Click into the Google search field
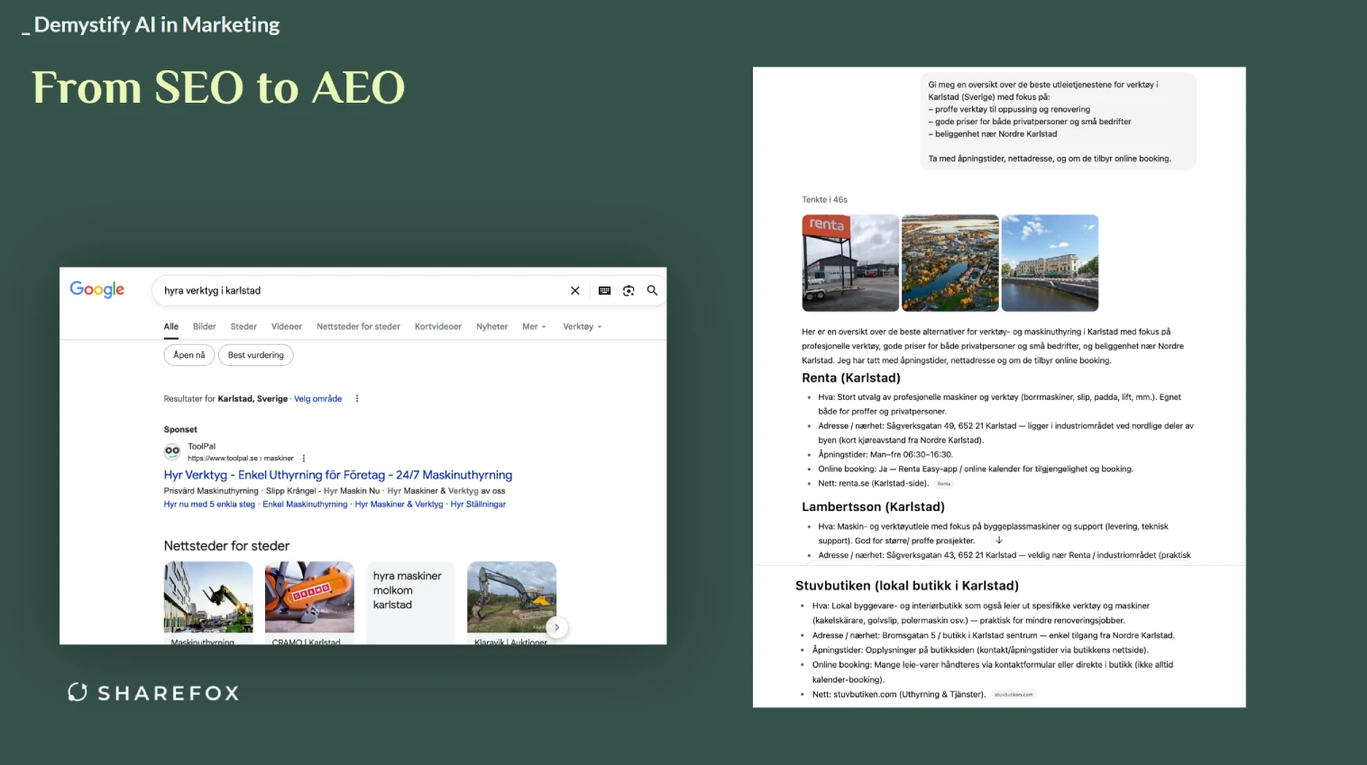 point(361,291)
